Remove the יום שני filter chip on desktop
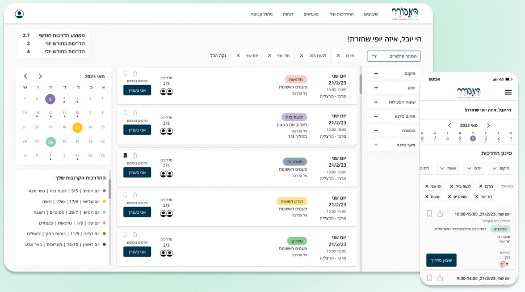This screenshot has height=292, width=525. click(x=238, y=56)
